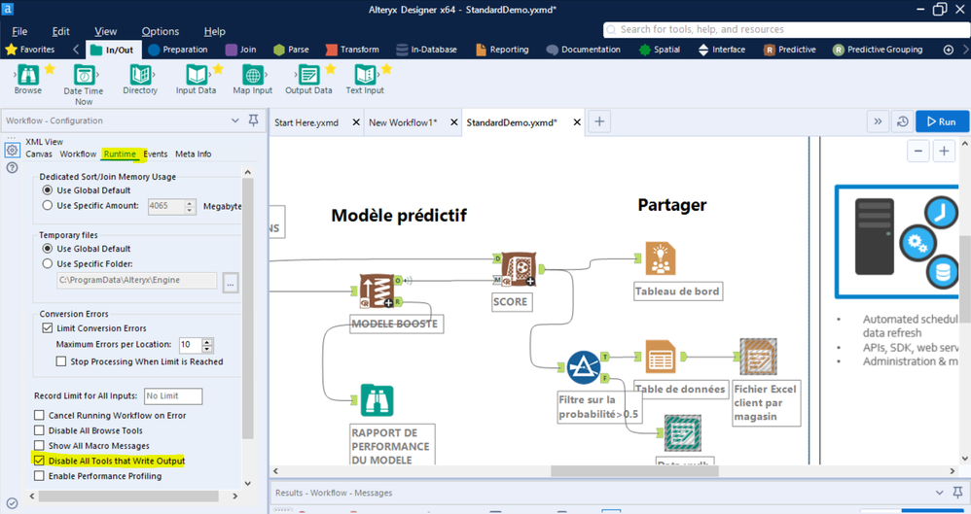Click the Table de données tool icon

[x=661, y=357]
